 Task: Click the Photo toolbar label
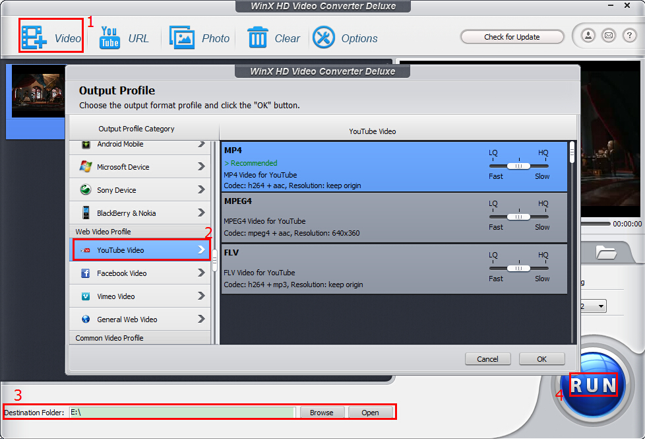[216, 38]
